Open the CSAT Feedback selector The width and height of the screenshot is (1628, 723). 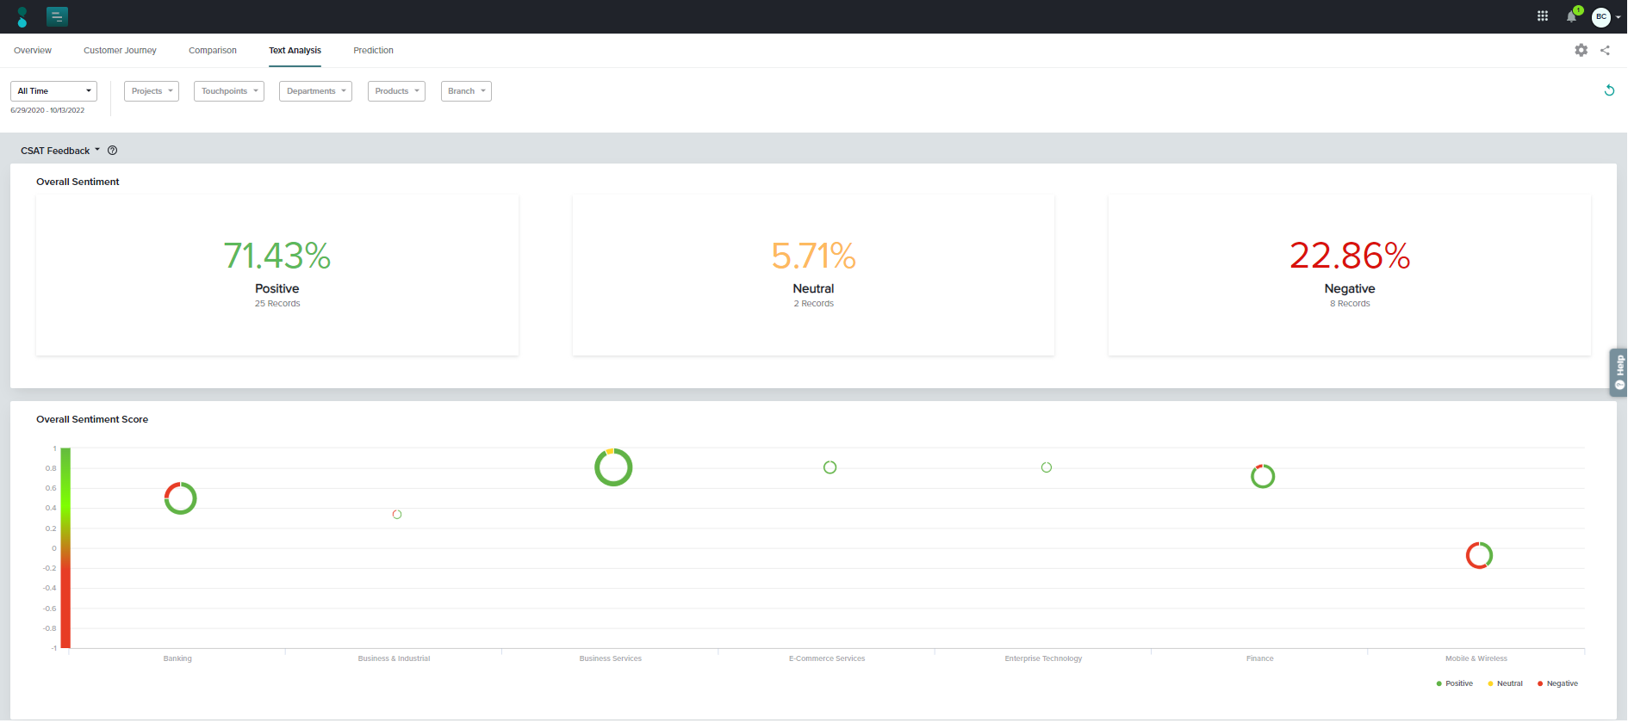click(x=60, y=151)
